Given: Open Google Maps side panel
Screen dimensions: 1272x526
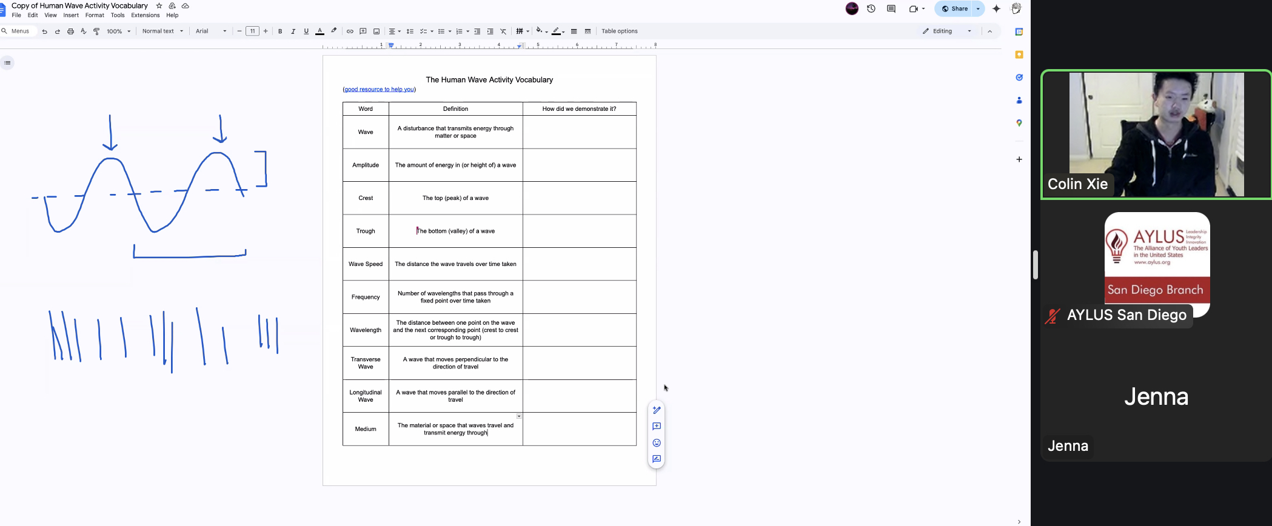Looking at the screenshot, I should pos(1019,123).
